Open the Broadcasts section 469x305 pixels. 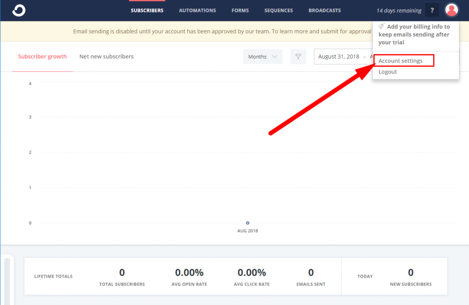click(x=325, y=11)
